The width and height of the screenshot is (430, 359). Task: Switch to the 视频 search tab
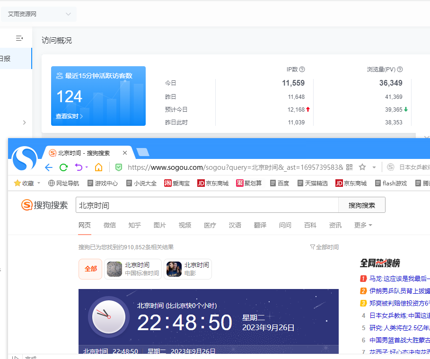185,225
